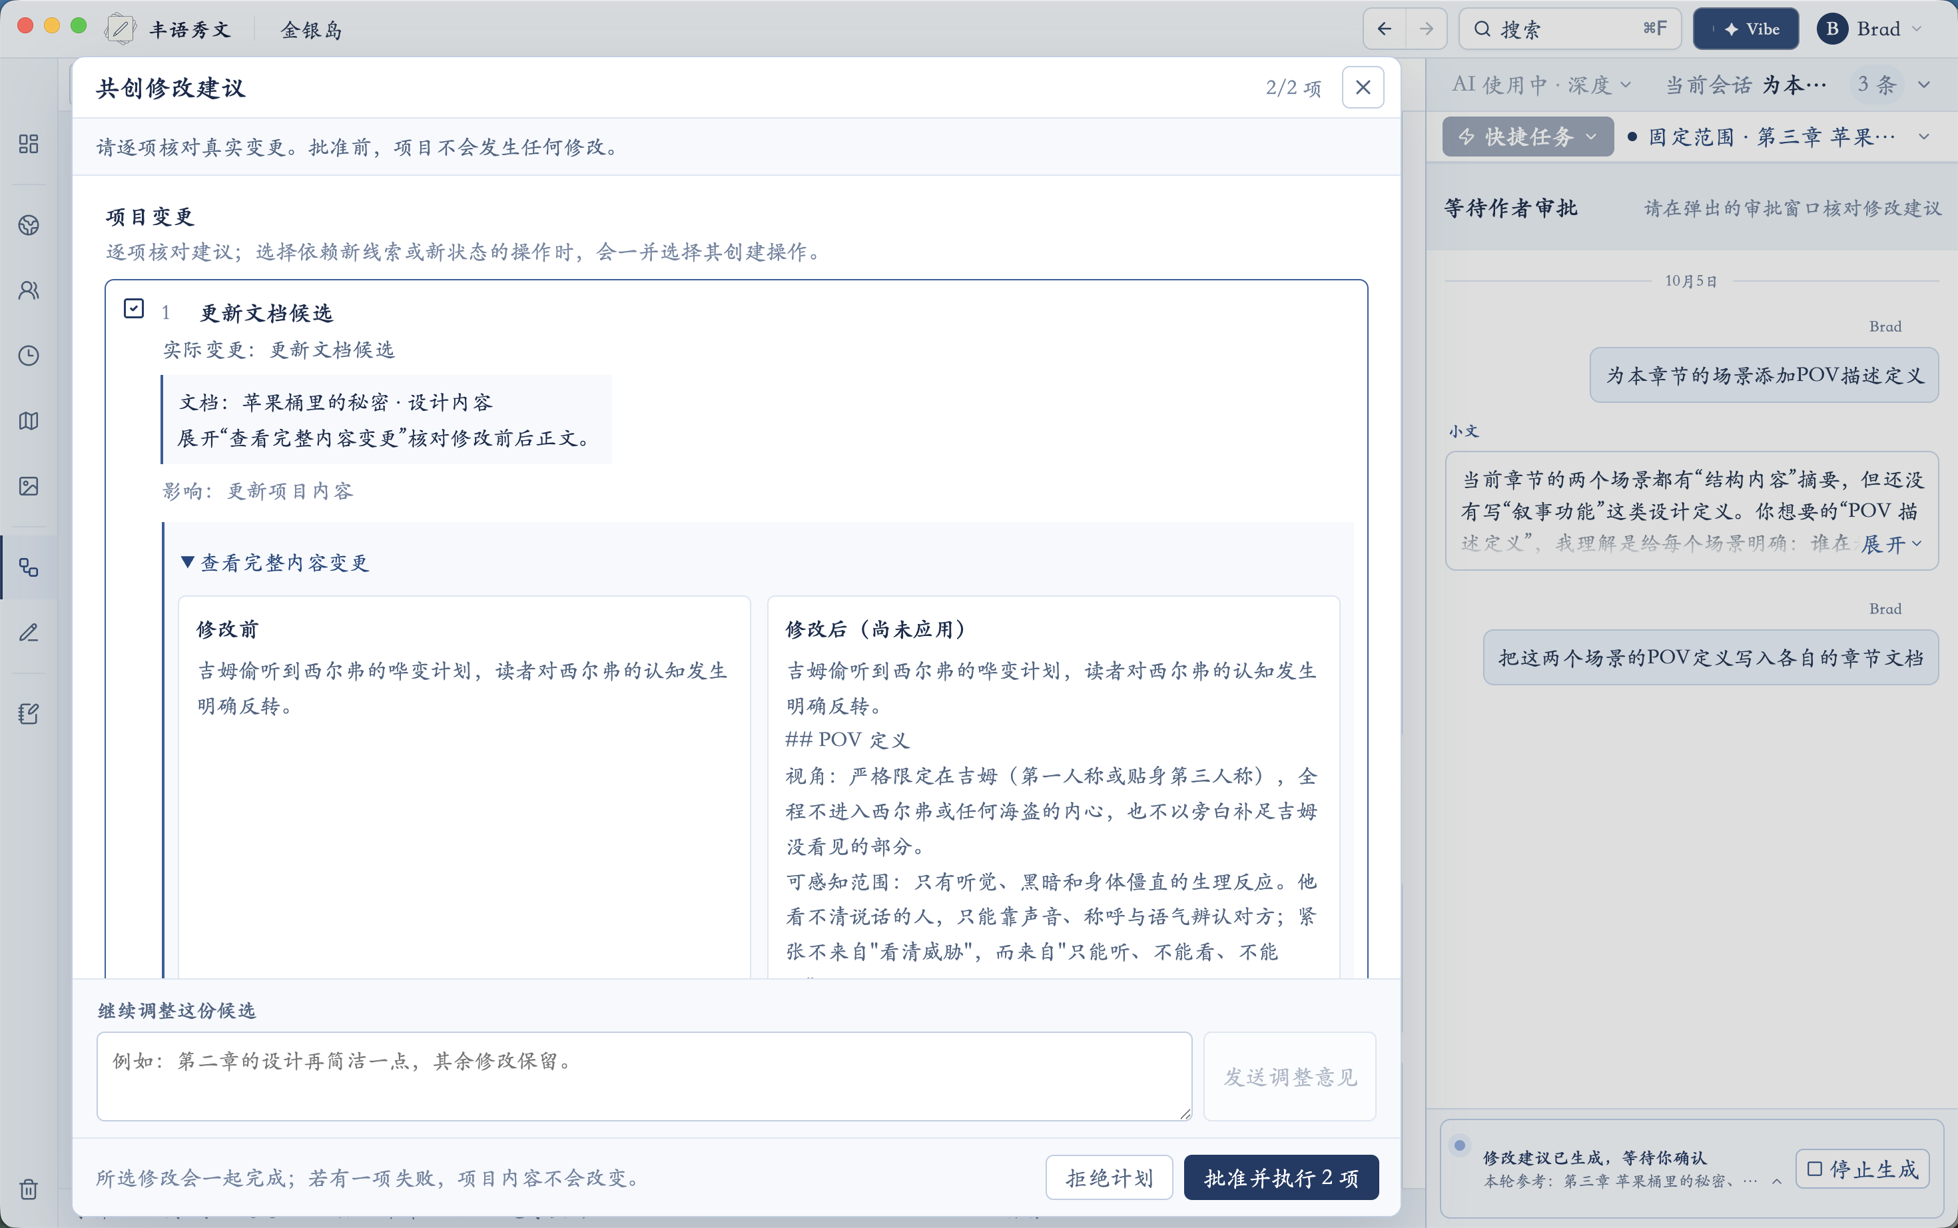Click the B avatar for Brad
This screenshot has height=1228, width=1958.
1832,29
